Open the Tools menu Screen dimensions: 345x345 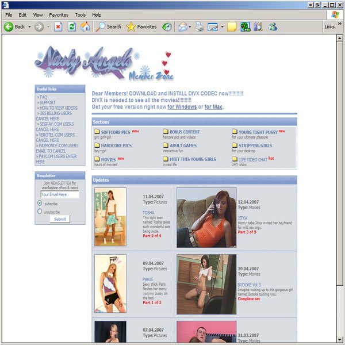(x=80, y=14)
